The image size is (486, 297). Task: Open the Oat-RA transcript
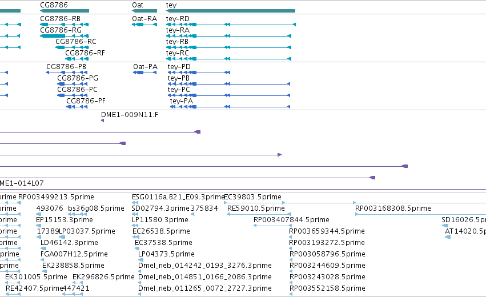(x=144, y=19)
